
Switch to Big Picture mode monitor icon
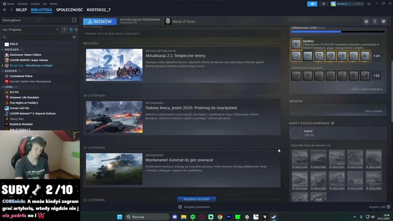[x=369, y=4]
